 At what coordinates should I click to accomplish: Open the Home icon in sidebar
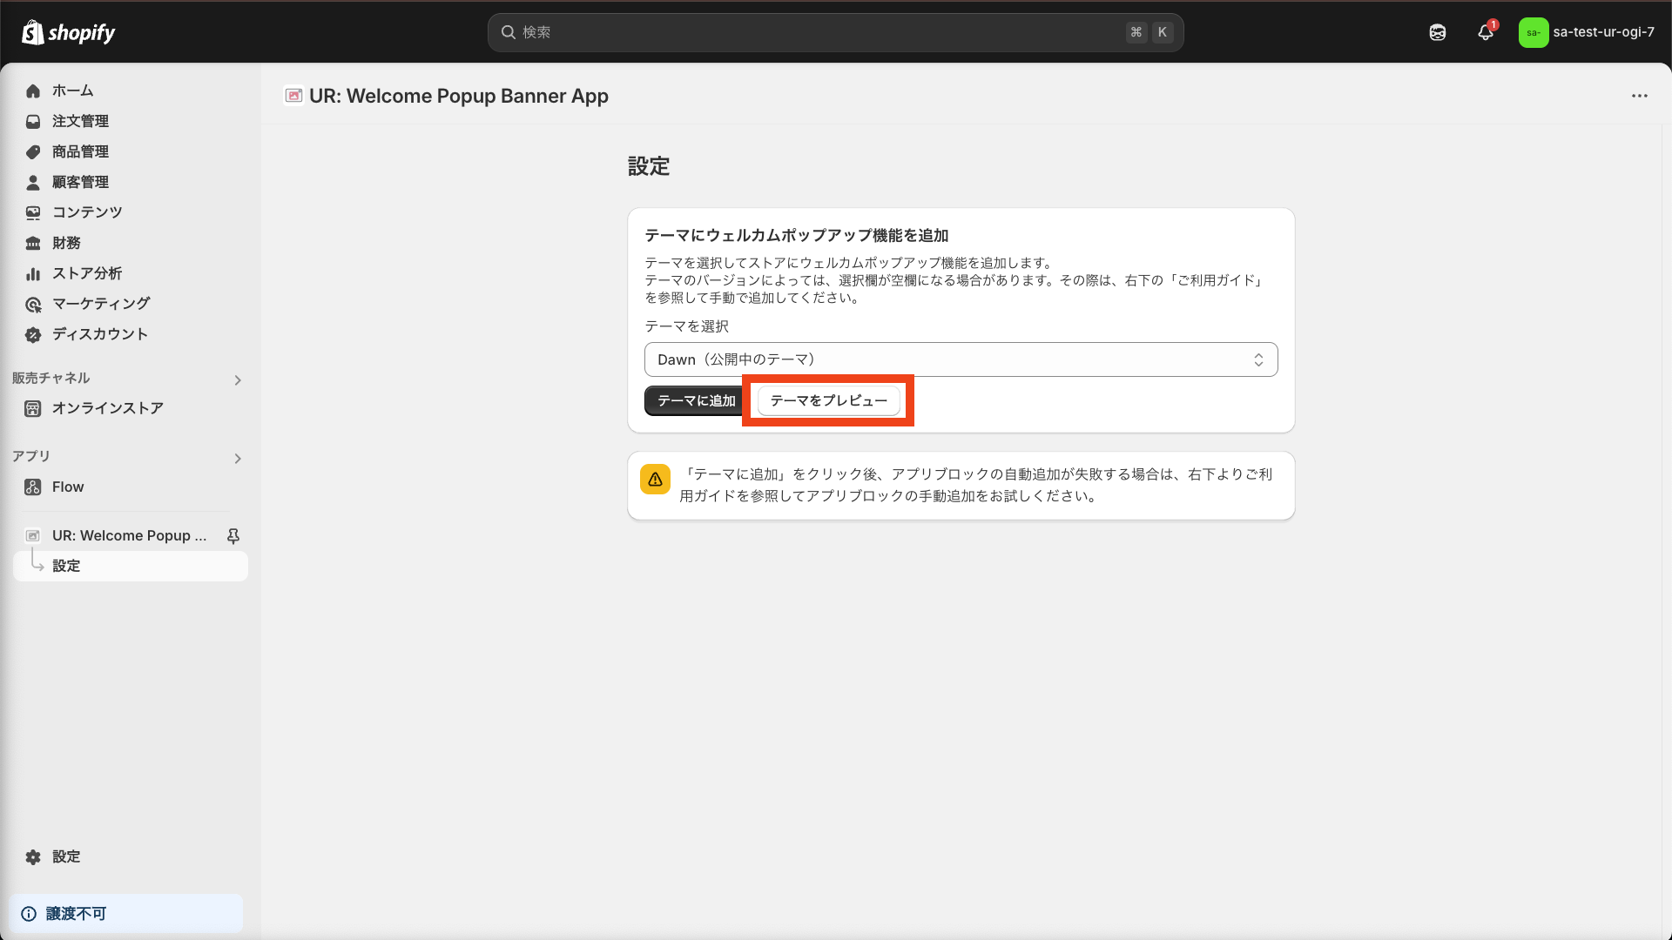point(33,91)
